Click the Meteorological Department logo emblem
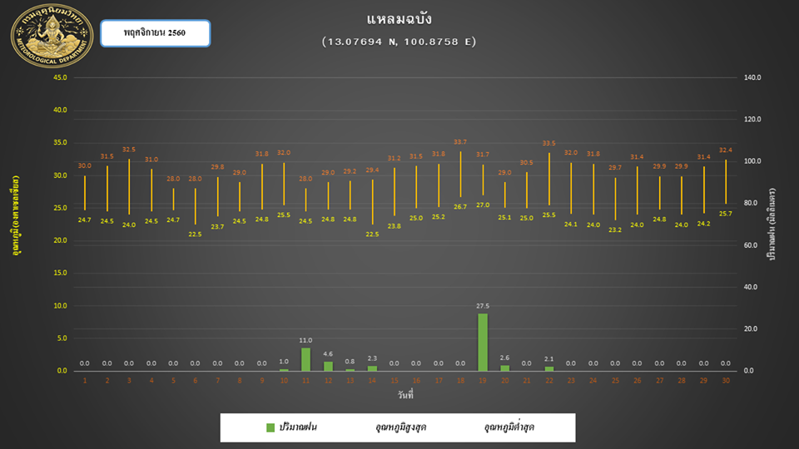 click(x=52, y=36)
